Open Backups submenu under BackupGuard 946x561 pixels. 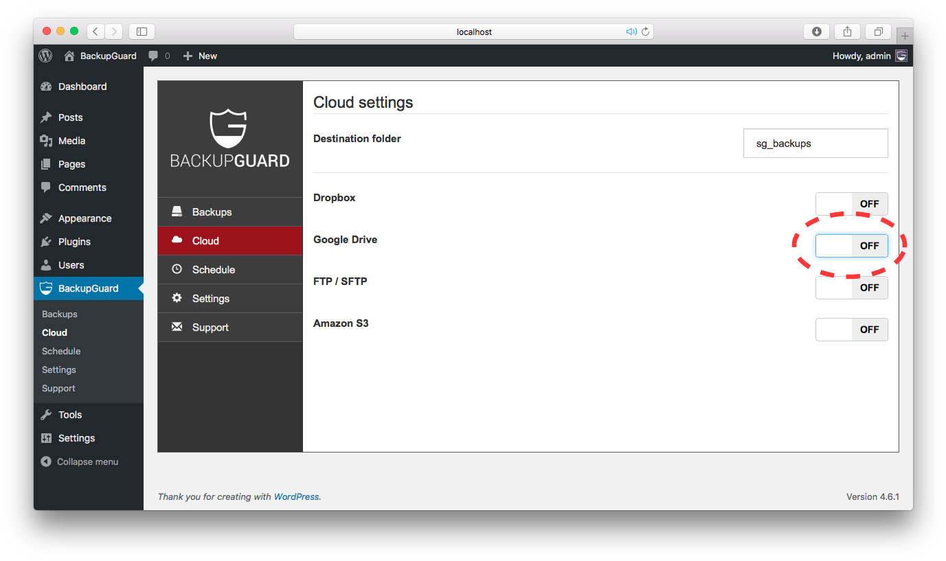tap(60, 314)
